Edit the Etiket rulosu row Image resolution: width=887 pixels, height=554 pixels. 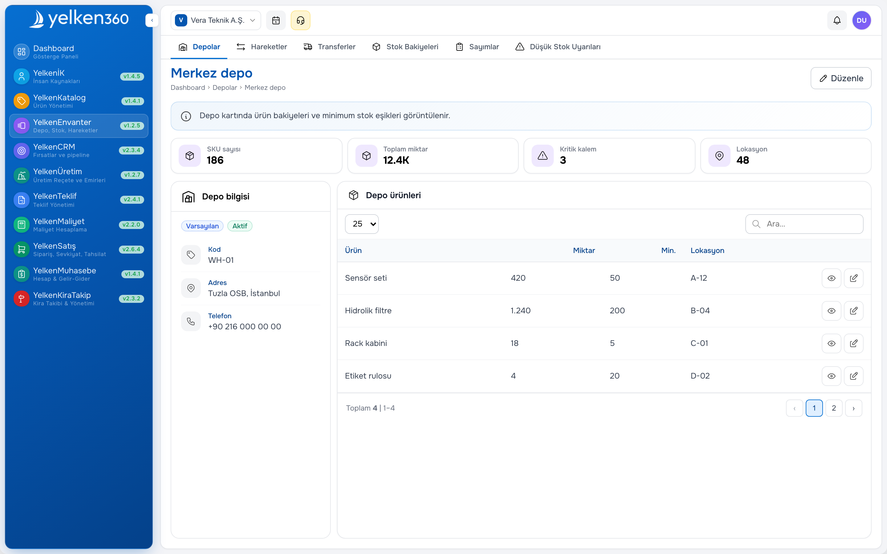[x=853, y=376]
